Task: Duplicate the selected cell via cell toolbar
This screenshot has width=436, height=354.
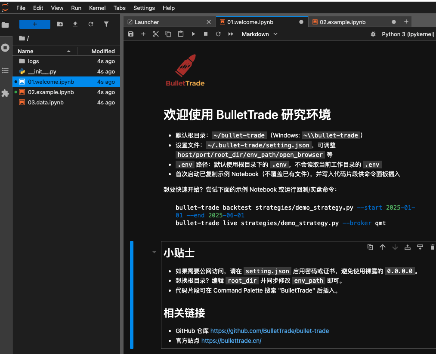Action: pyautogui.click(x=370, y=247)
